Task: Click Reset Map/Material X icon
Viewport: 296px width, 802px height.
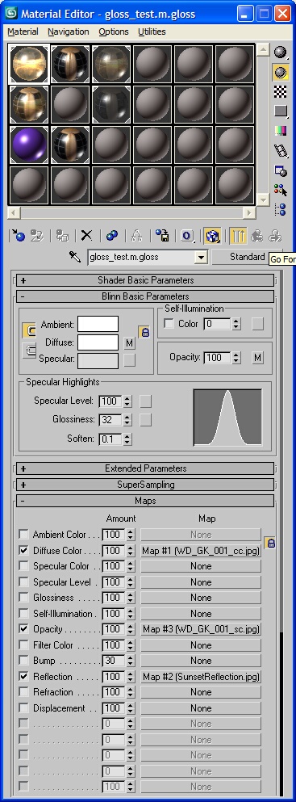Action: 87,236
